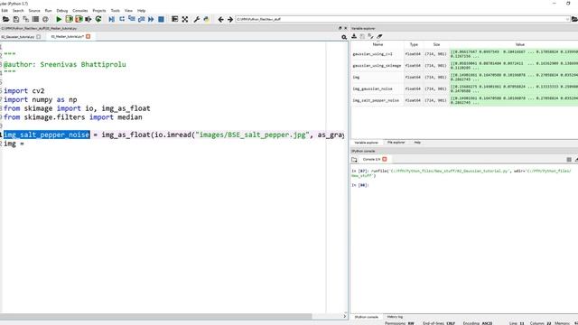Click the browse tabs search icon in the editor
Viewport: 578px width, 325px height.
(344, 37)
